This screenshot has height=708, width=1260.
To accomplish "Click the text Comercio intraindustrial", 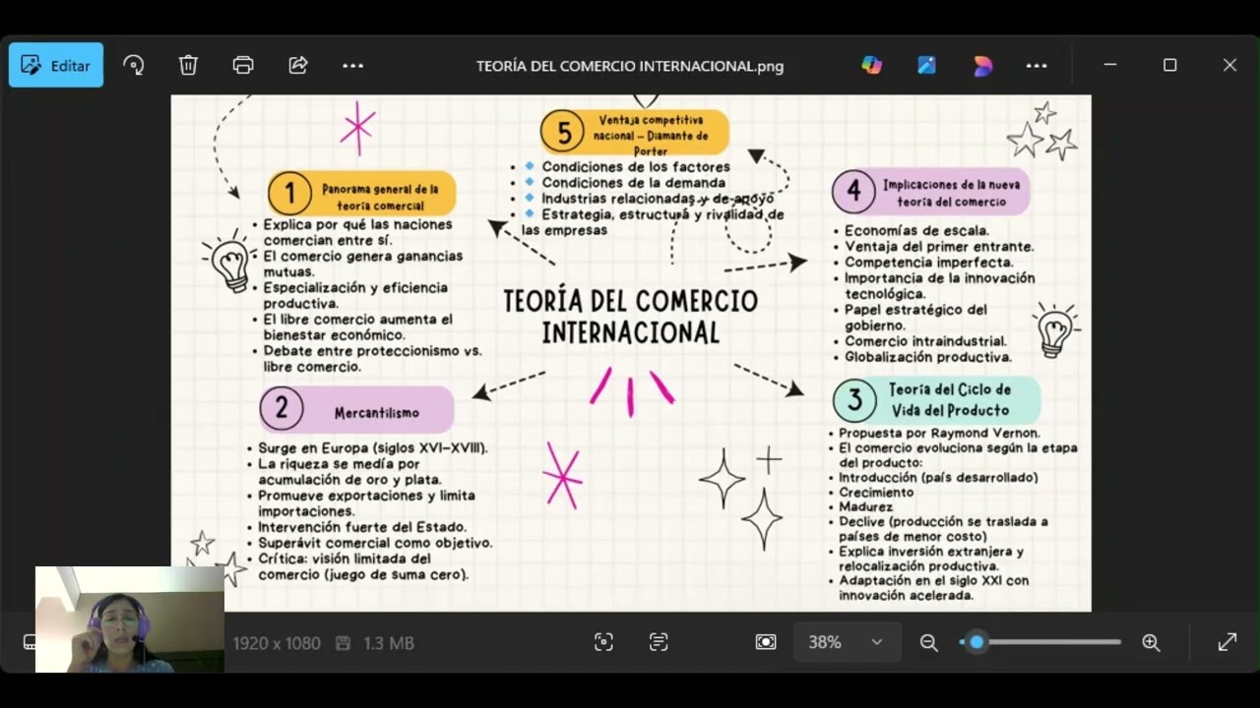I will (x=925, y=341).
